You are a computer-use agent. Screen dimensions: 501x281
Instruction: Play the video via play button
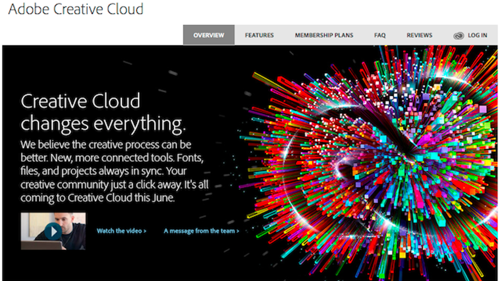(53, 231)
